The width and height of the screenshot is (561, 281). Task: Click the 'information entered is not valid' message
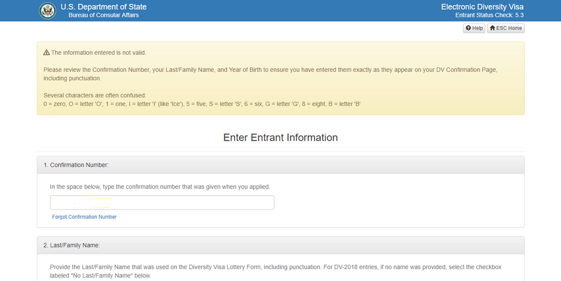(x=99, y=53)
